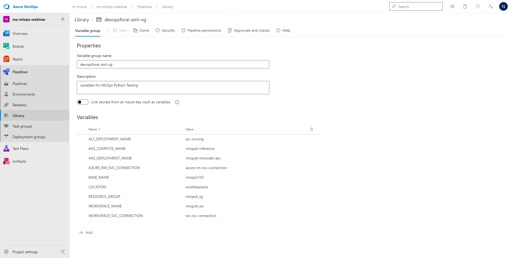Select the RESOURCE_GROUP variable name
The height and width of the screenshot is (258, 512).
[x=104, y=197]
